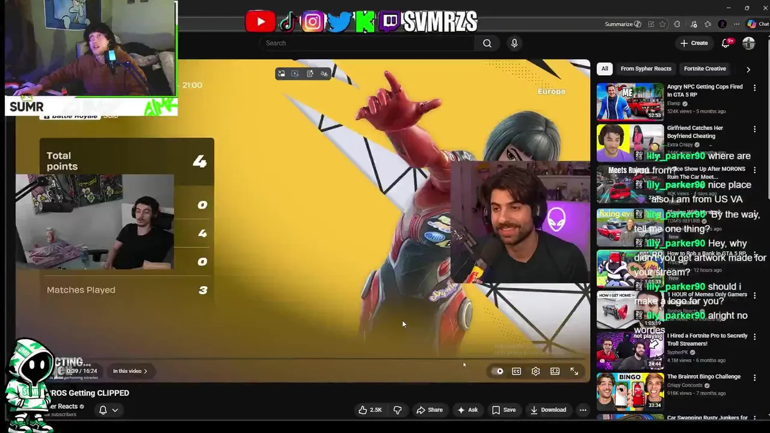The width and height of the screenshot is (770, 433).
Task: Open The Brainrot Bingo Challenge video
Action: coord(704,376)
